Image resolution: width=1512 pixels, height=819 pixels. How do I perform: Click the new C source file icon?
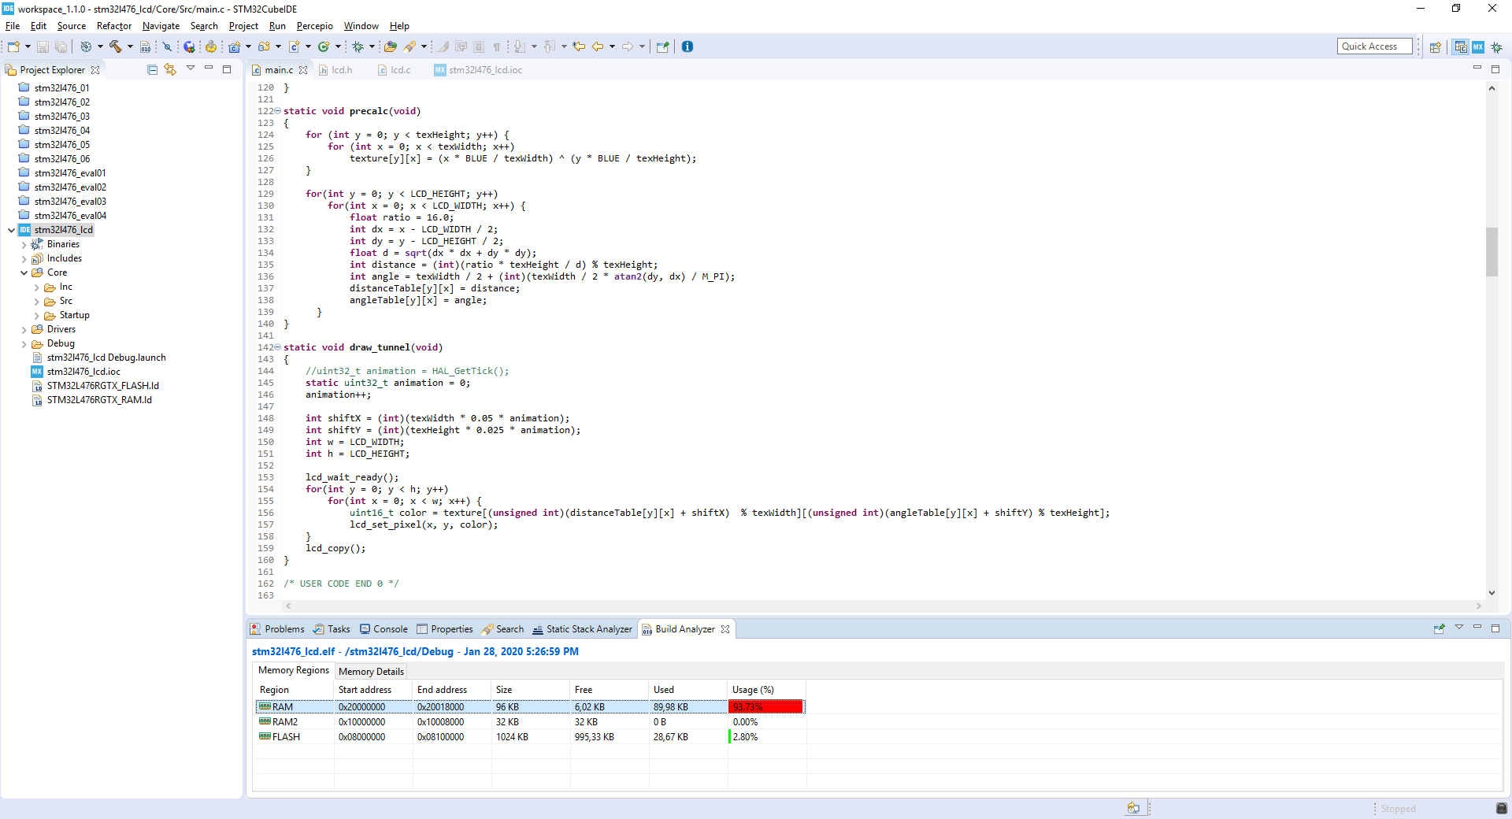294,46
